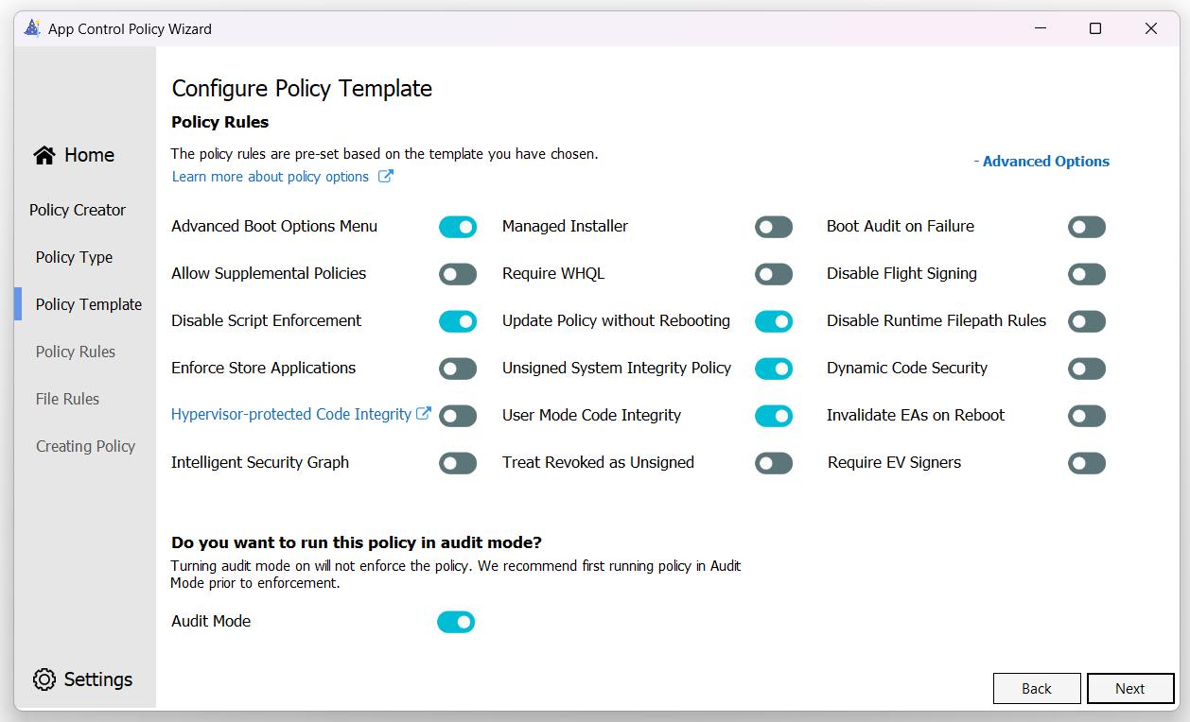Toggle Disable Runtime Filepath Rules switch

coord(1087,321)
